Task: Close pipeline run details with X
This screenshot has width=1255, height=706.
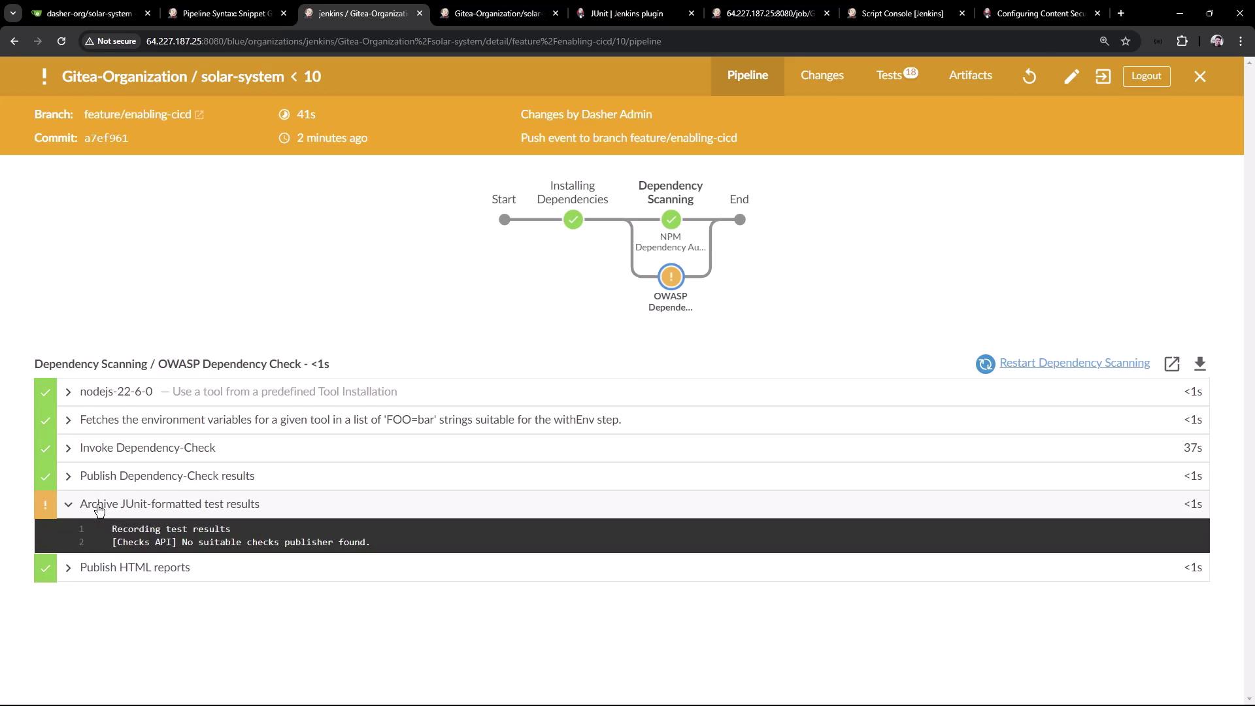Action: point(1200,76)
